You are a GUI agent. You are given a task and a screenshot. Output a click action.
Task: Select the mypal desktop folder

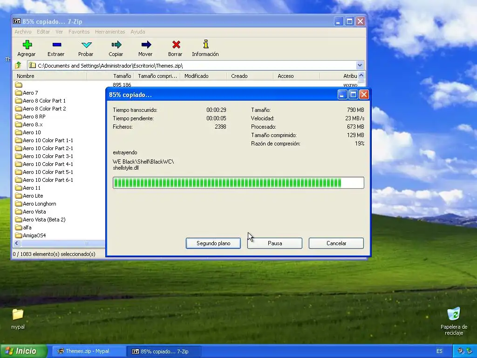(18, 319)
